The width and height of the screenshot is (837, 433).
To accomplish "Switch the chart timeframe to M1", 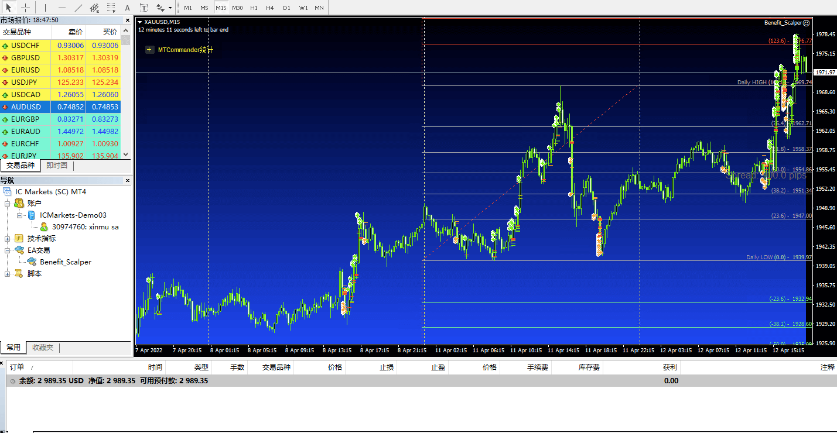I will pyautogui.click(x=187, y=8).
